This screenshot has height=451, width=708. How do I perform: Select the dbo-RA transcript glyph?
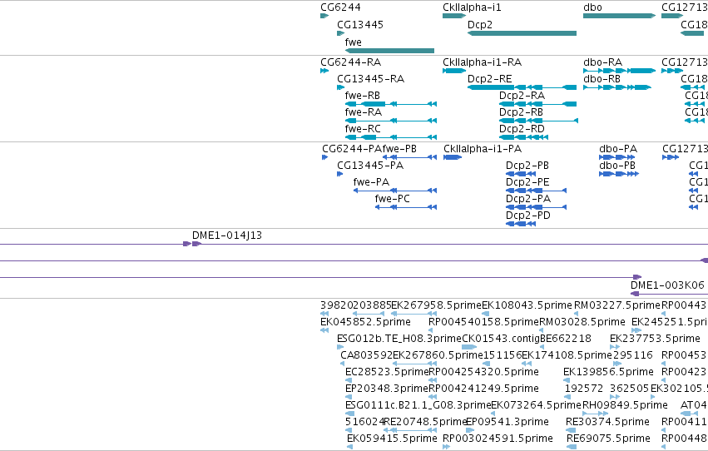pos(620,71)
